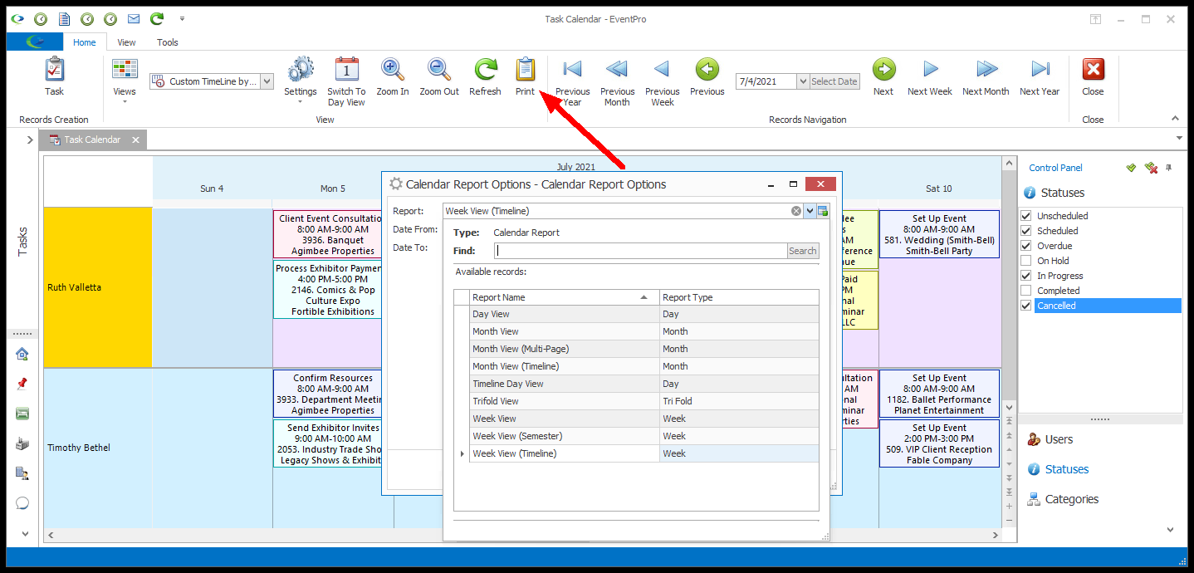Expand Control Panel overflow chevron

click(1171, 529)
